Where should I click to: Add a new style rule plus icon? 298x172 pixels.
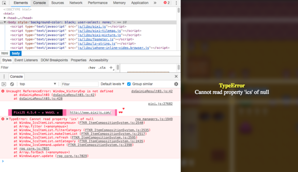[x=111, y=68]
